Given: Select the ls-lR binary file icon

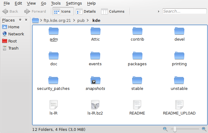Looking at the screenshot, I should [x=54, y=105].
